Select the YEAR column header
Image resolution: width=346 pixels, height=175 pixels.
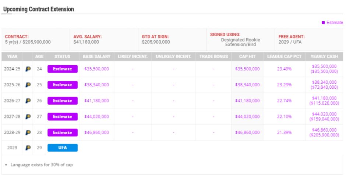pyautogui.click(x=12, y=56)
